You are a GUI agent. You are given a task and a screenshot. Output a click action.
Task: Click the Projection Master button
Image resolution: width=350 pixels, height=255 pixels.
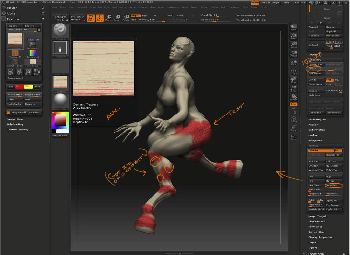pyautogui.click(x=78, y=18)
